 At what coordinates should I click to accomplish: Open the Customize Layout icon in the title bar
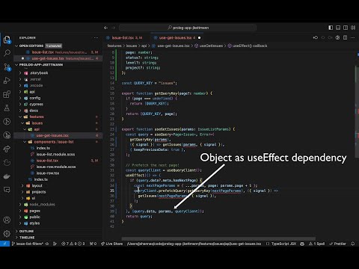353,28
